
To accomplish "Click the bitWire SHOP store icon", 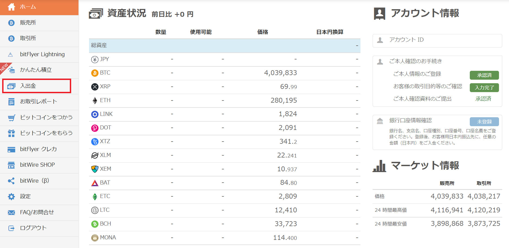I will (x=11, y=165).
